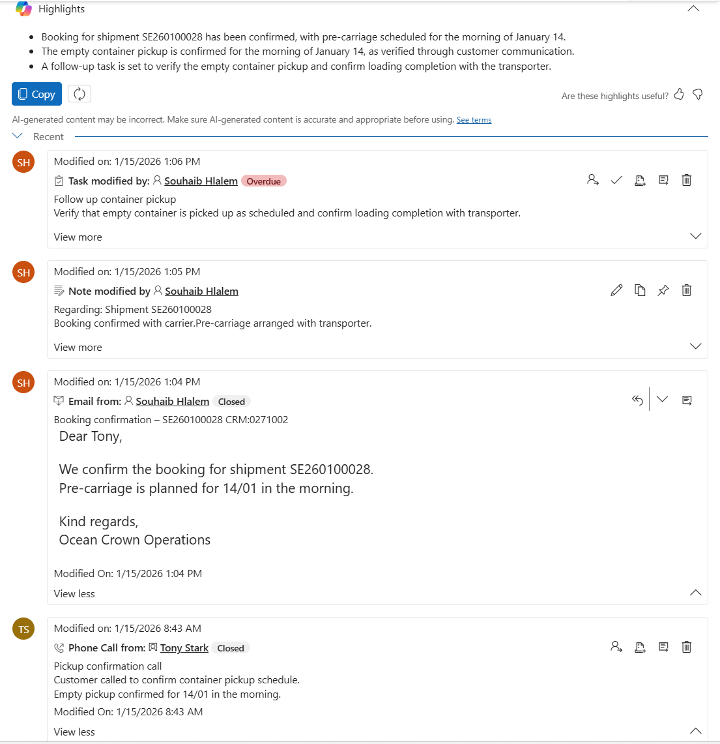This screenshot has width=720, height=744.
Task: Open more email actions dropdown
Action: [663, 400]
